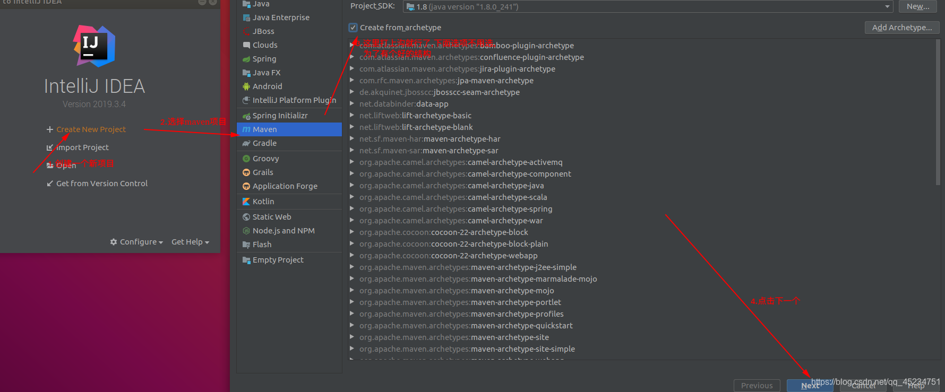This screenshot has width=945, height=392.
Task: Select the Static Web globe icon
Action: (246, 217)
